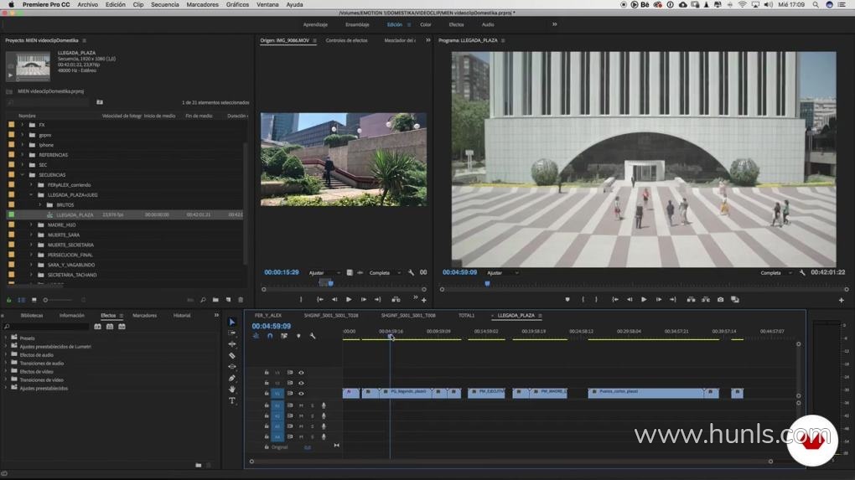Viewport: 855px width, 480px height.
Task: Open Program monitor Ajustar zoom dropdown
Action: [x=503, y=273]
